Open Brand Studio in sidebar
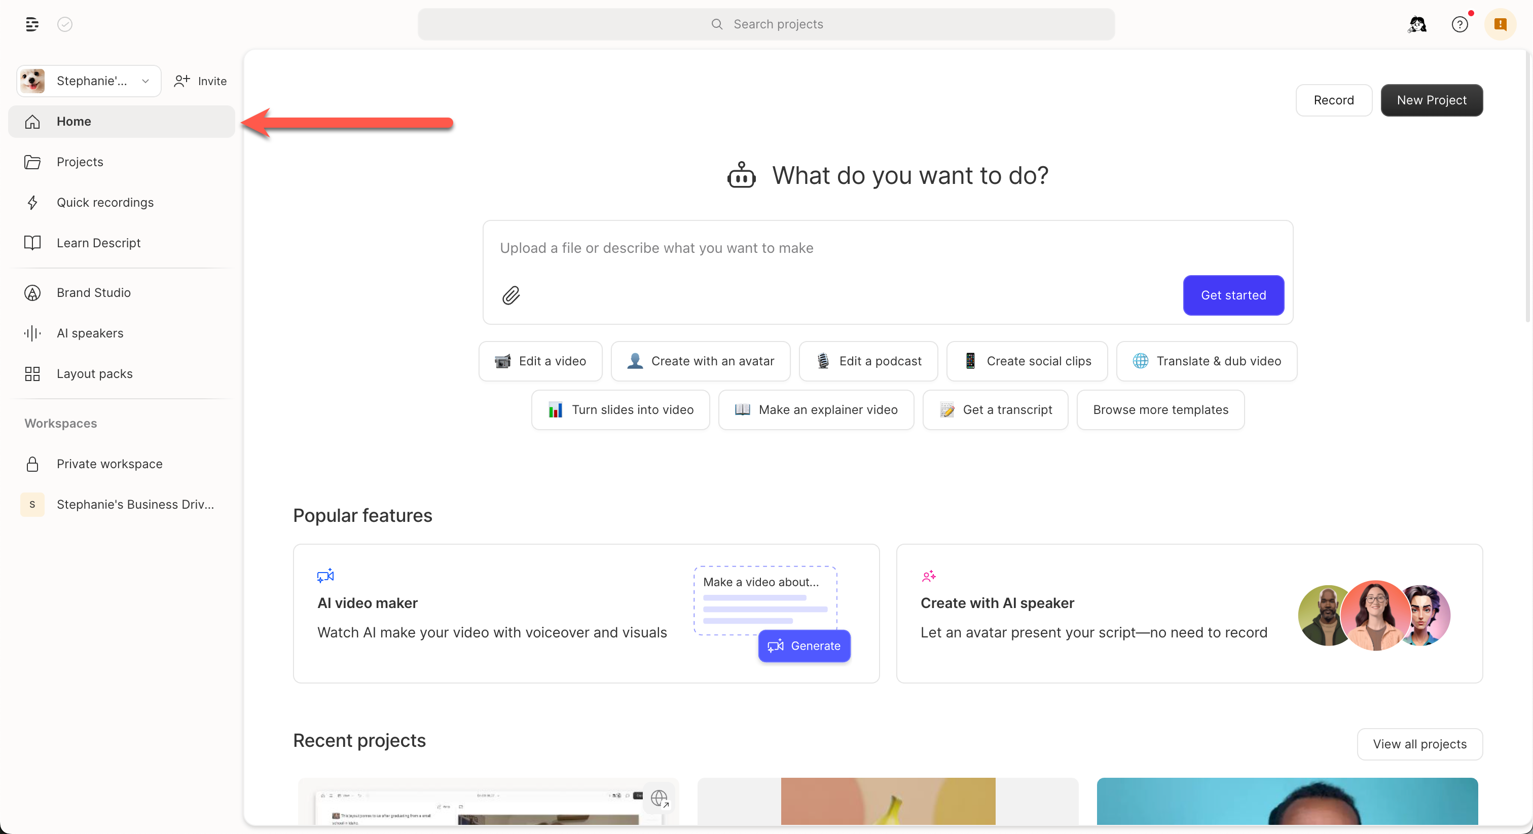 (93, 293)
